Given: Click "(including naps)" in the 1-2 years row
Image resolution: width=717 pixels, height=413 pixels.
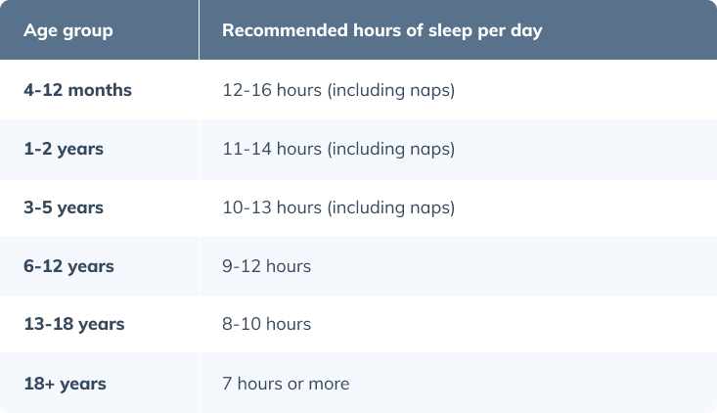Looking at the screenshot, I should coord(391,149).
